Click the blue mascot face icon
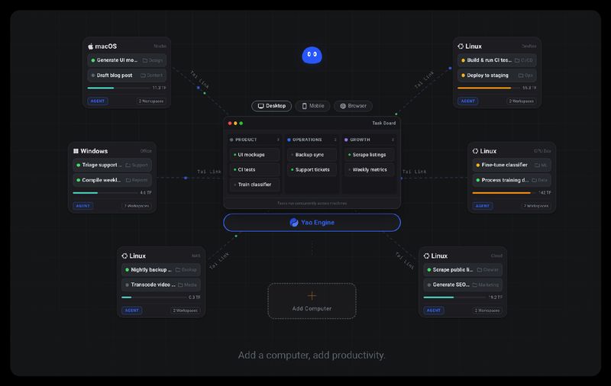Image resolution: width=611 pixels, height=386 pixels. pos(312,55)
